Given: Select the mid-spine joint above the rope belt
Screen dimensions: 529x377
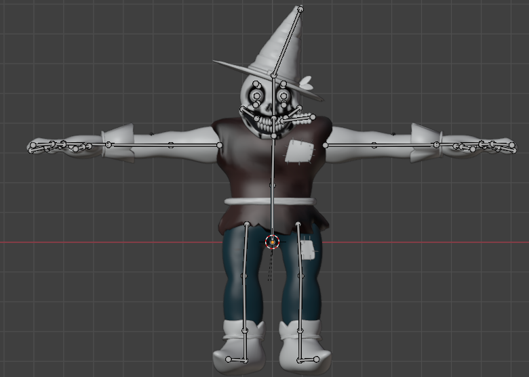Looking at the screenshot, I should tap(273, 185).
